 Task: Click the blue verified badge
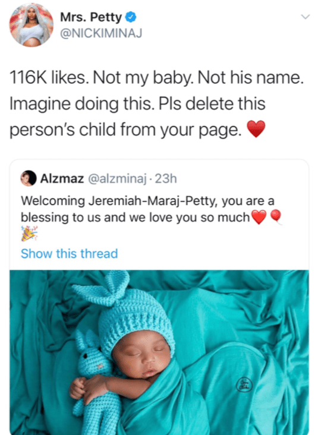130,17
